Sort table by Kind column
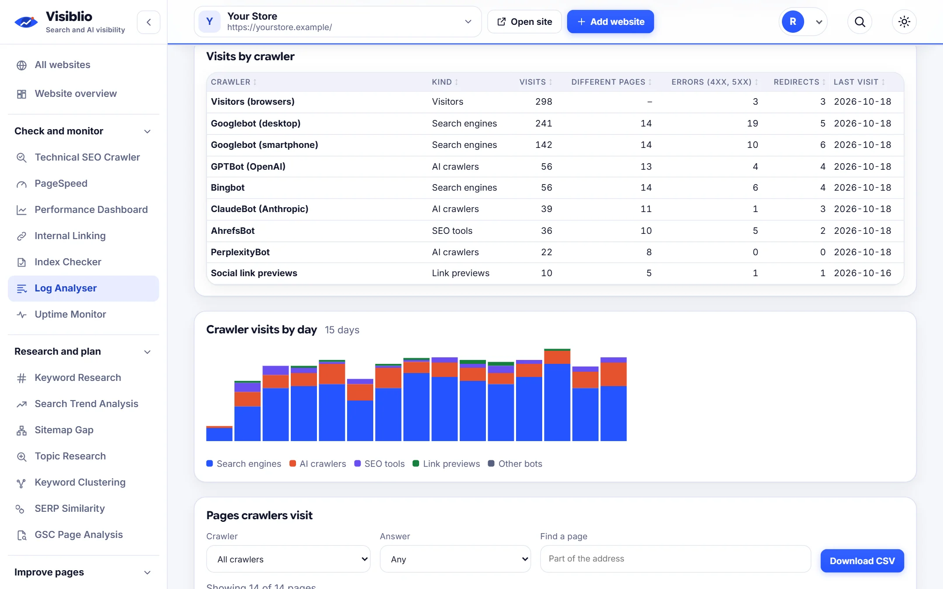Viewport: 943px width, 589px height. click(445, 82)
